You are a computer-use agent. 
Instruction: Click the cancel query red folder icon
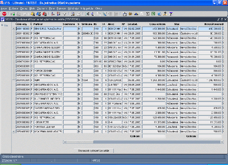(44, 14)
